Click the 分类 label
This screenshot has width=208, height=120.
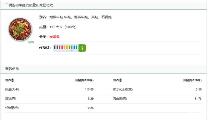43,37
